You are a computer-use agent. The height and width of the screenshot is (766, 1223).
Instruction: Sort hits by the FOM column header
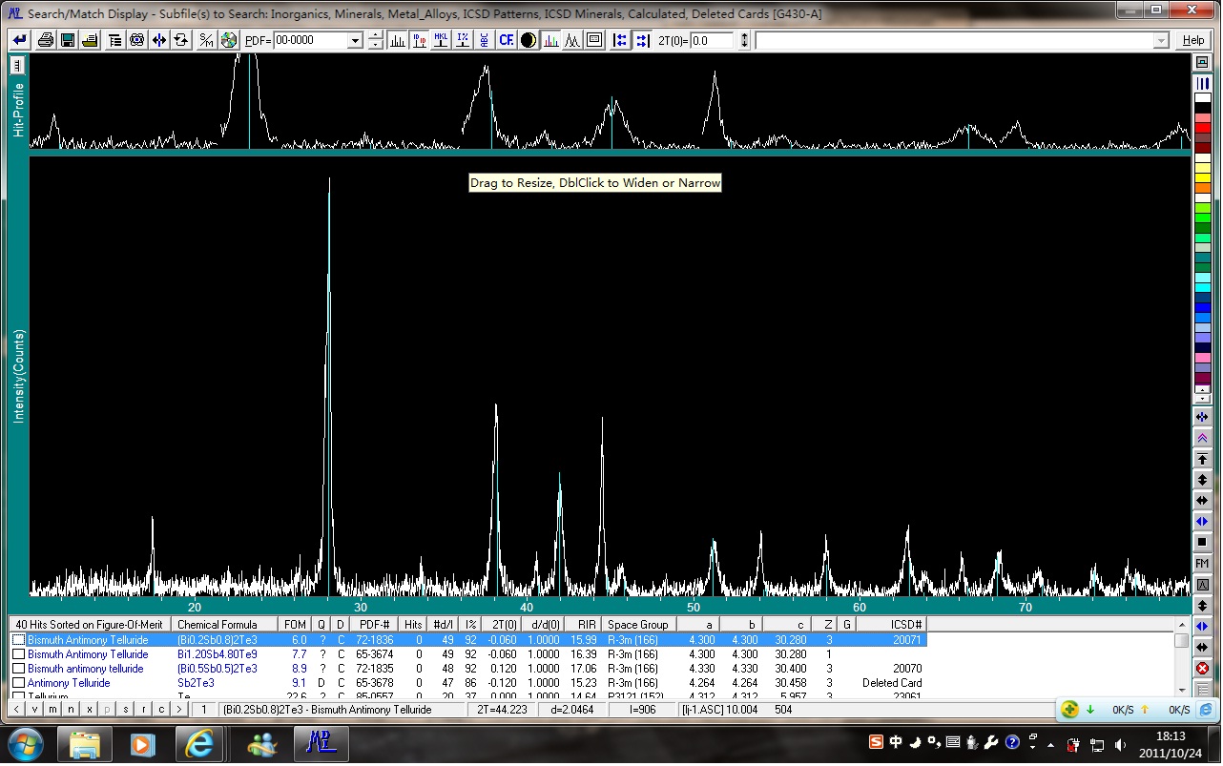(296, 625)
